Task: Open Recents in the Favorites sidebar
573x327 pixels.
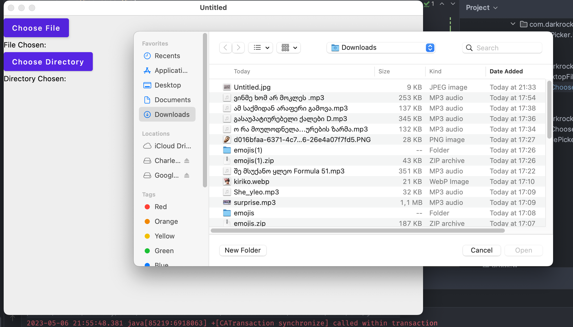Action: tap(167, 56)
